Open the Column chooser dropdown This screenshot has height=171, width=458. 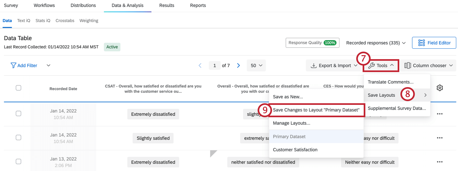coord(428,66)
